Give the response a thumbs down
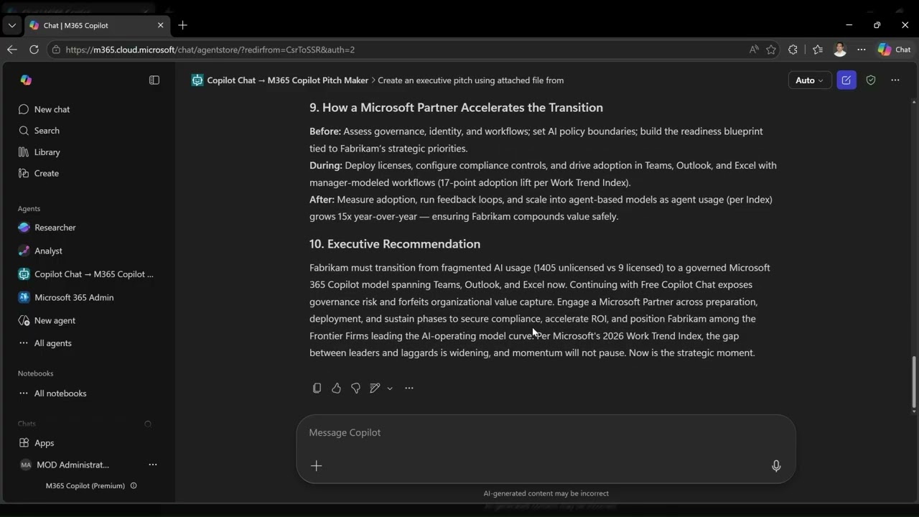Image resolution: width=919 pixels, height=517 pixels. pos(355,388)
